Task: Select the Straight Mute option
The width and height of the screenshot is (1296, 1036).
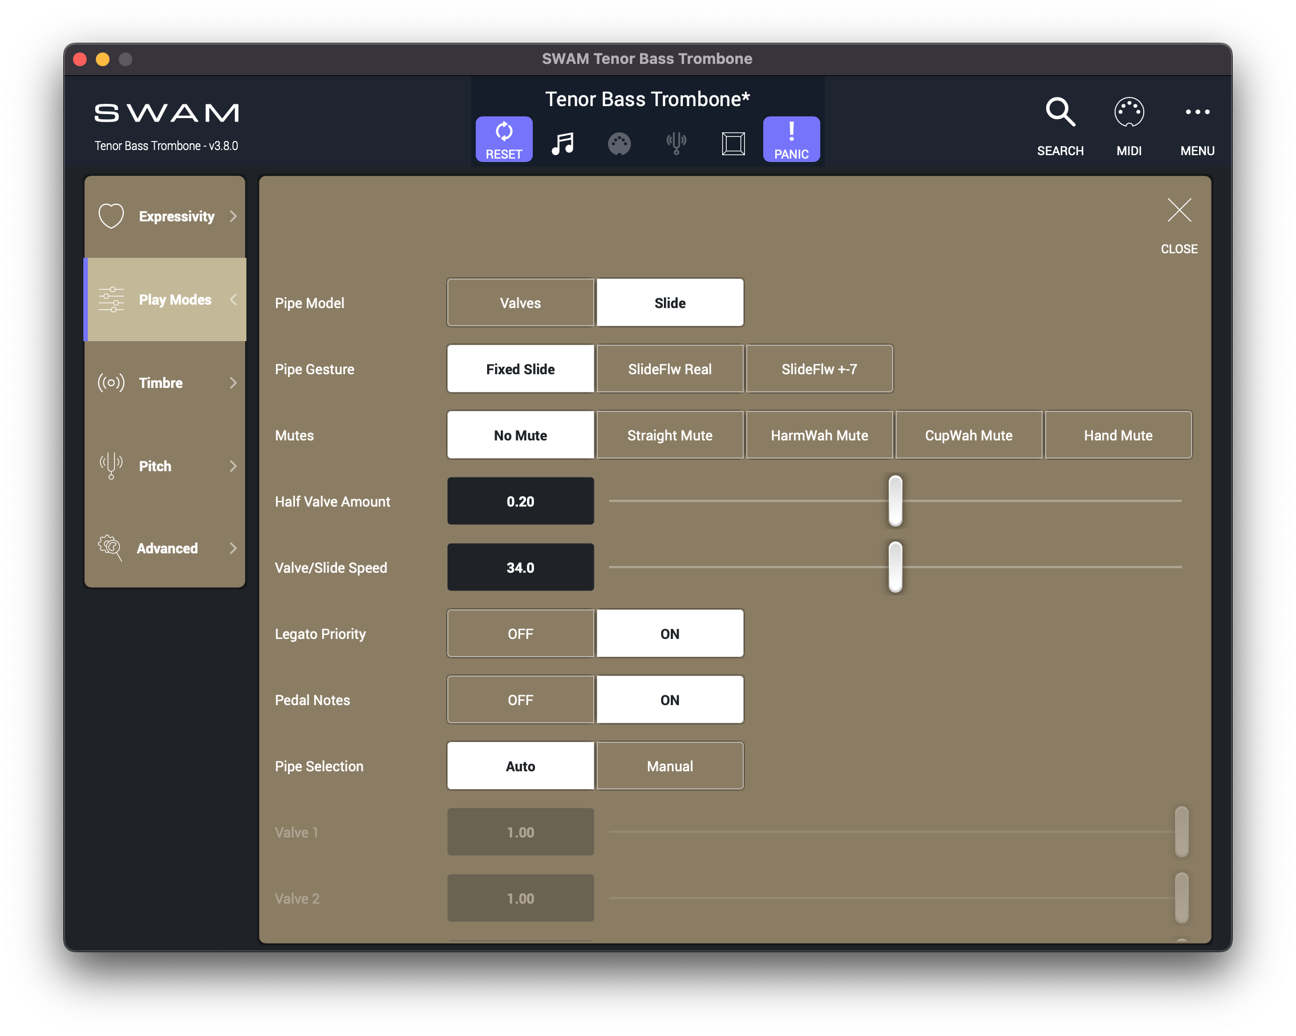Action: click(670, 435)
